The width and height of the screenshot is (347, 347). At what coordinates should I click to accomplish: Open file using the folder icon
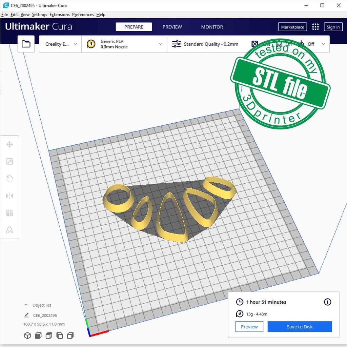(26, 44)
